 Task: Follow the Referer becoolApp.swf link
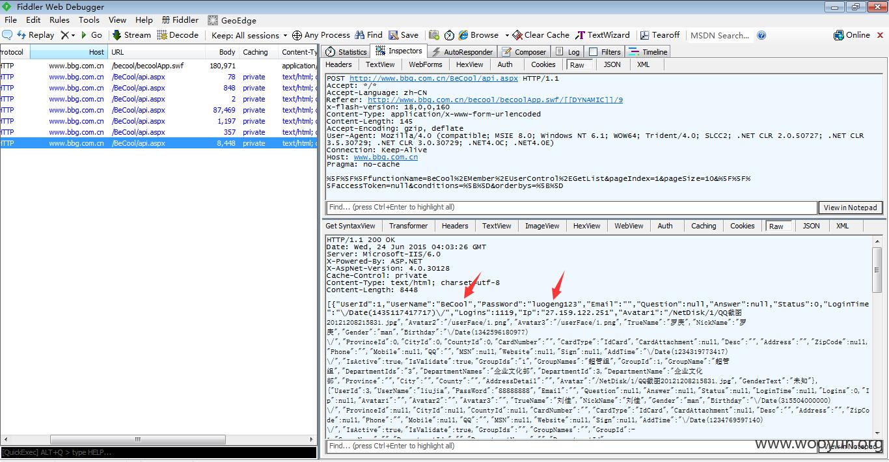pyautogui.click(x=495, y=100)
